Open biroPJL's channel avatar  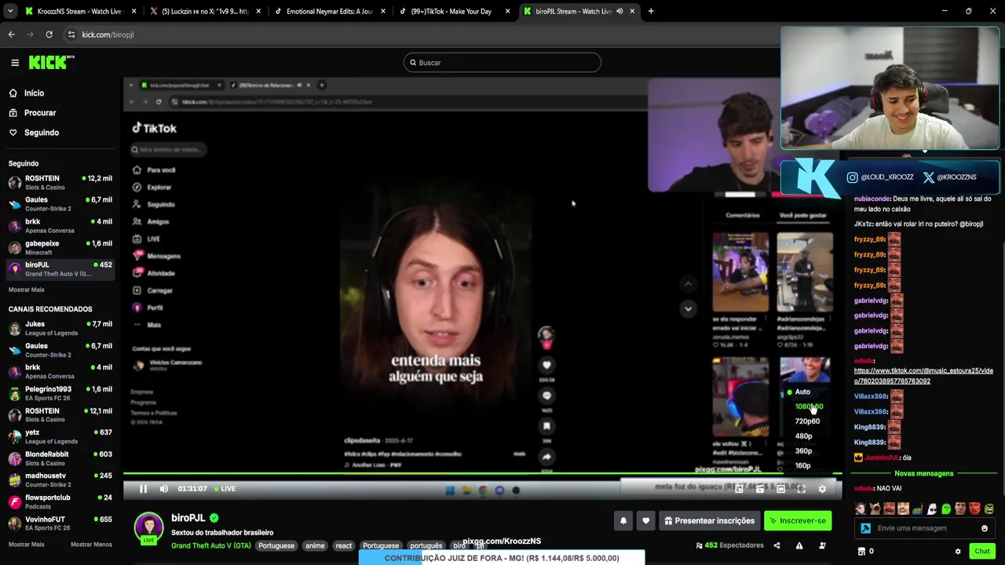click(148, 527)
